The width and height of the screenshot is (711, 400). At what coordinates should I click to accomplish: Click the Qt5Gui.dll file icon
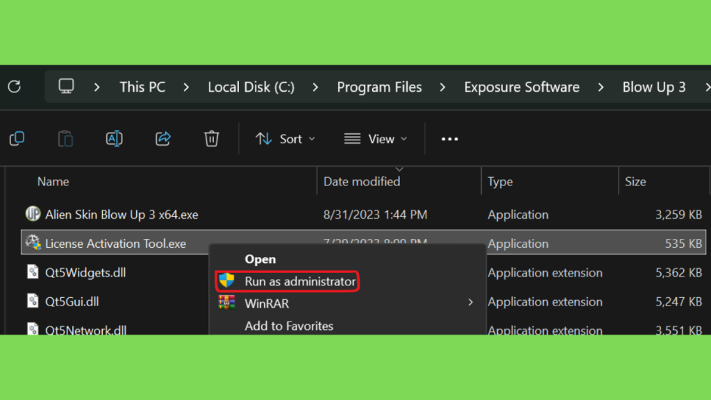point(33,301)
